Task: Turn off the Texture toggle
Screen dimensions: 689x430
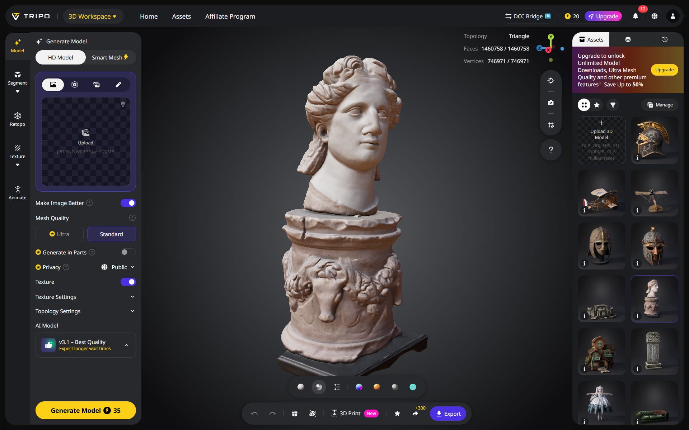Action: coord(128,282)
